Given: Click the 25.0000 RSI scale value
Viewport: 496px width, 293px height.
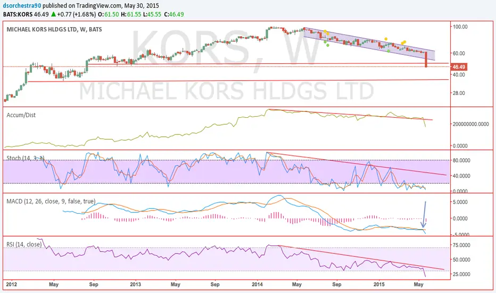Looking at the screenshot, I should [461, 274].
